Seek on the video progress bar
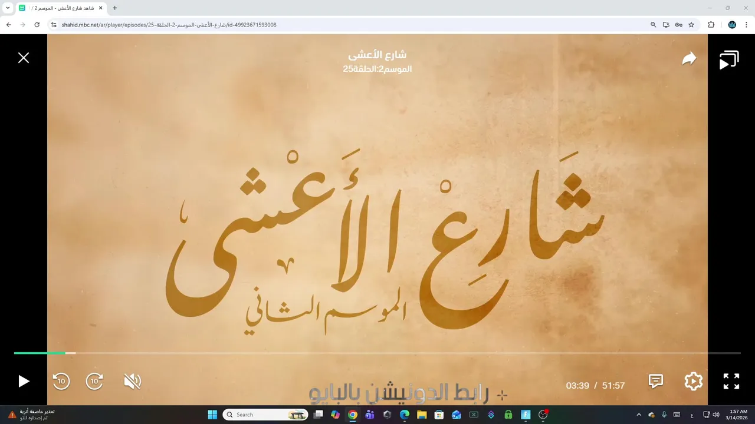The image size is (755, 424). coord(377,353)
